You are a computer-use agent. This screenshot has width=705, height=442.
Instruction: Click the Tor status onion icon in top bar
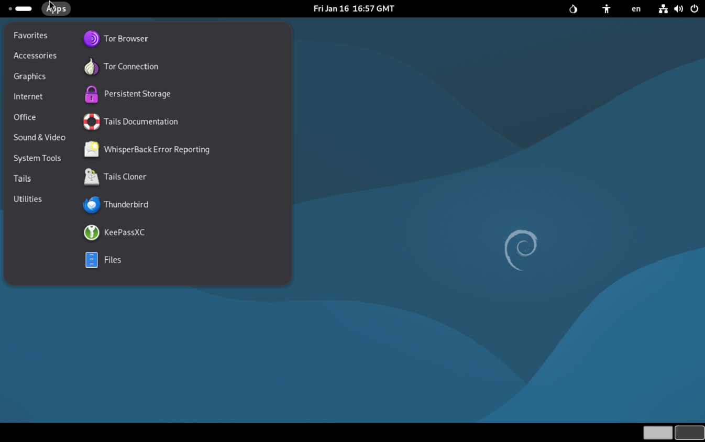click(573, 9)
